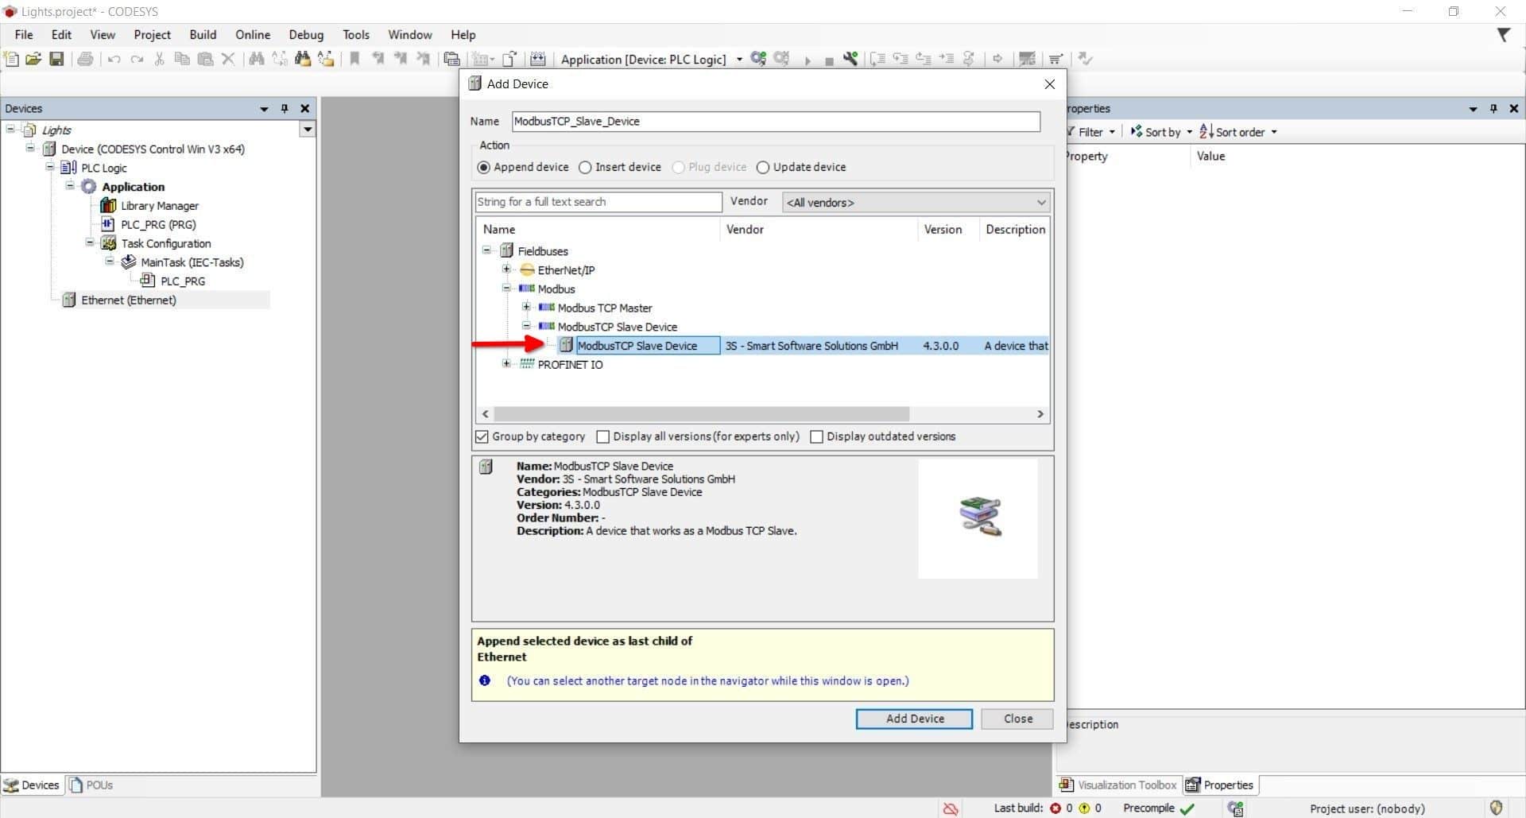1526x818 pixels.
Task: Check Display outdated versions option
Action: tap(817, 436)
